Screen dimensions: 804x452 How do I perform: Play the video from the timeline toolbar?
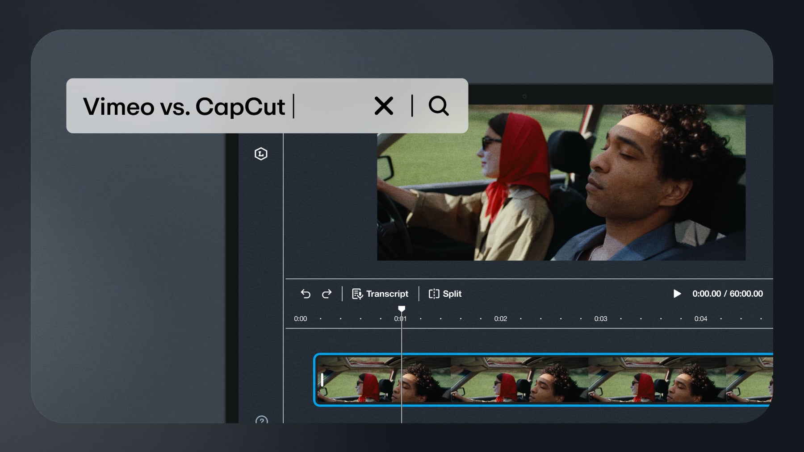tap(677, 294)
